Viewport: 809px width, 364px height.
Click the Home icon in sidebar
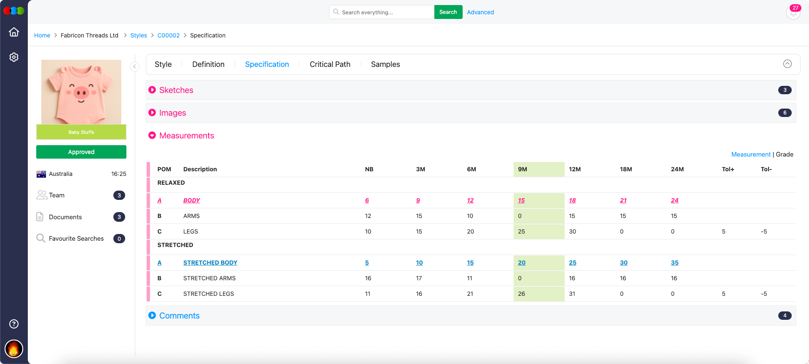(14, 32)
